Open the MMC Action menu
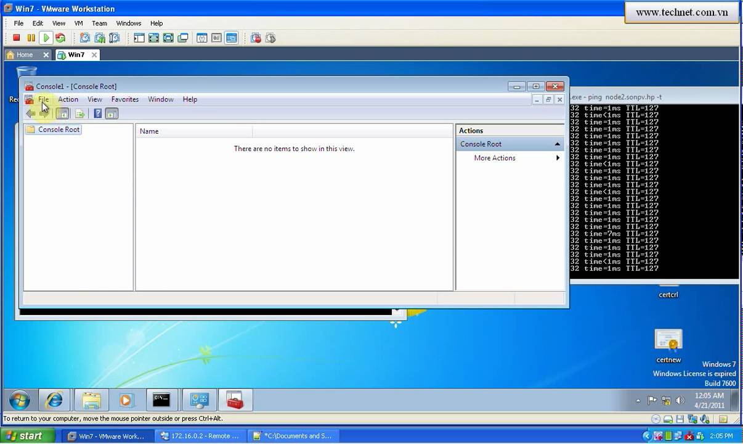Screen dimensions: 743x444 tap(68, 99)
